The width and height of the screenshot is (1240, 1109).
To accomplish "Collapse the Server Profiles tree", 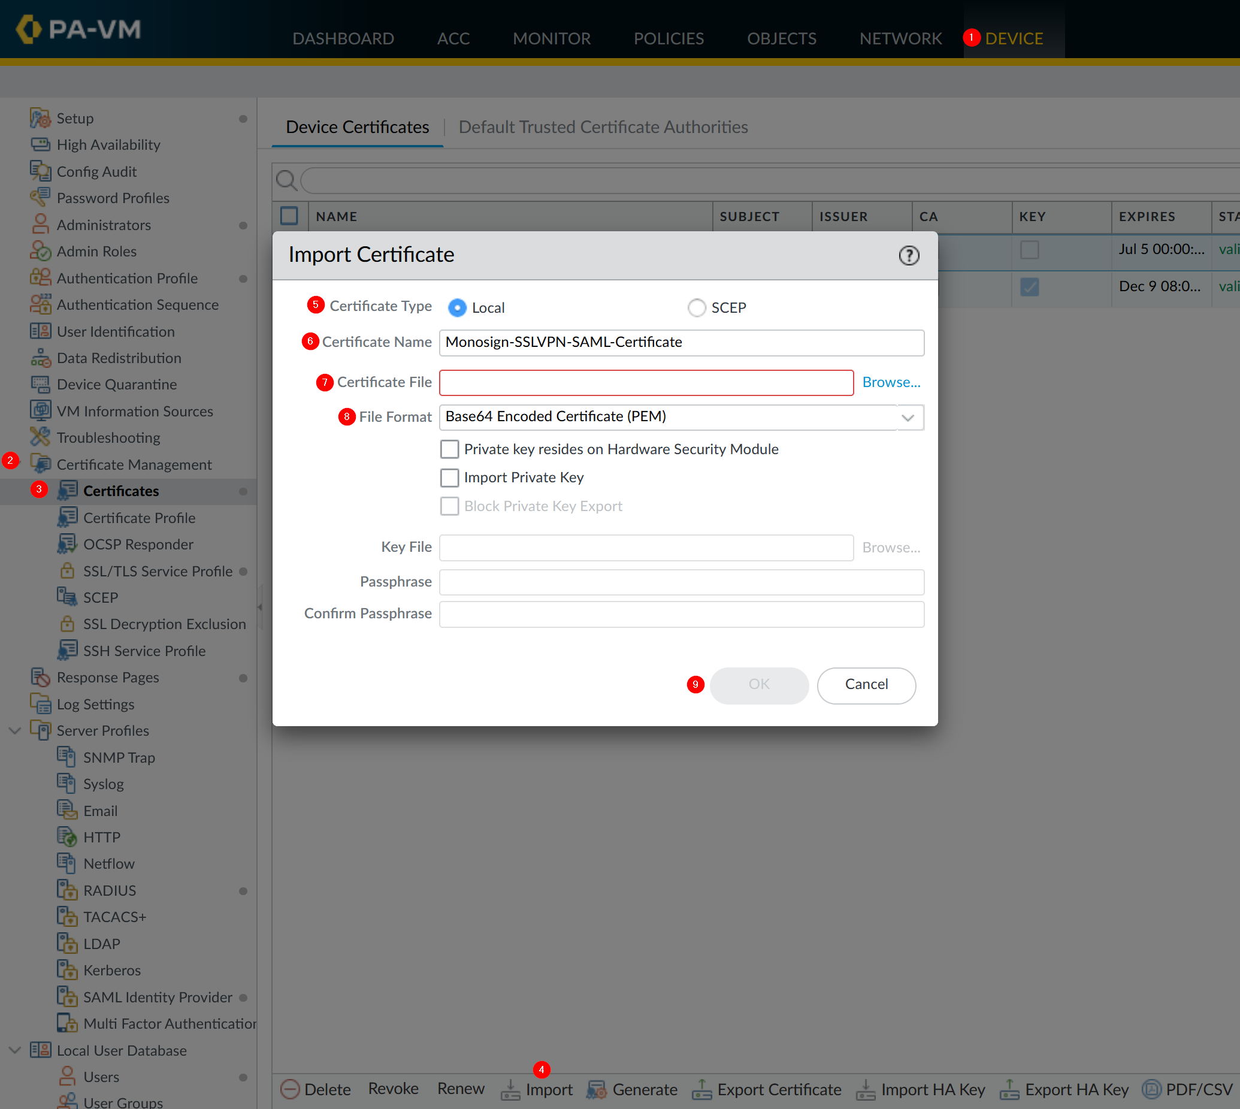I will (15, 730).
